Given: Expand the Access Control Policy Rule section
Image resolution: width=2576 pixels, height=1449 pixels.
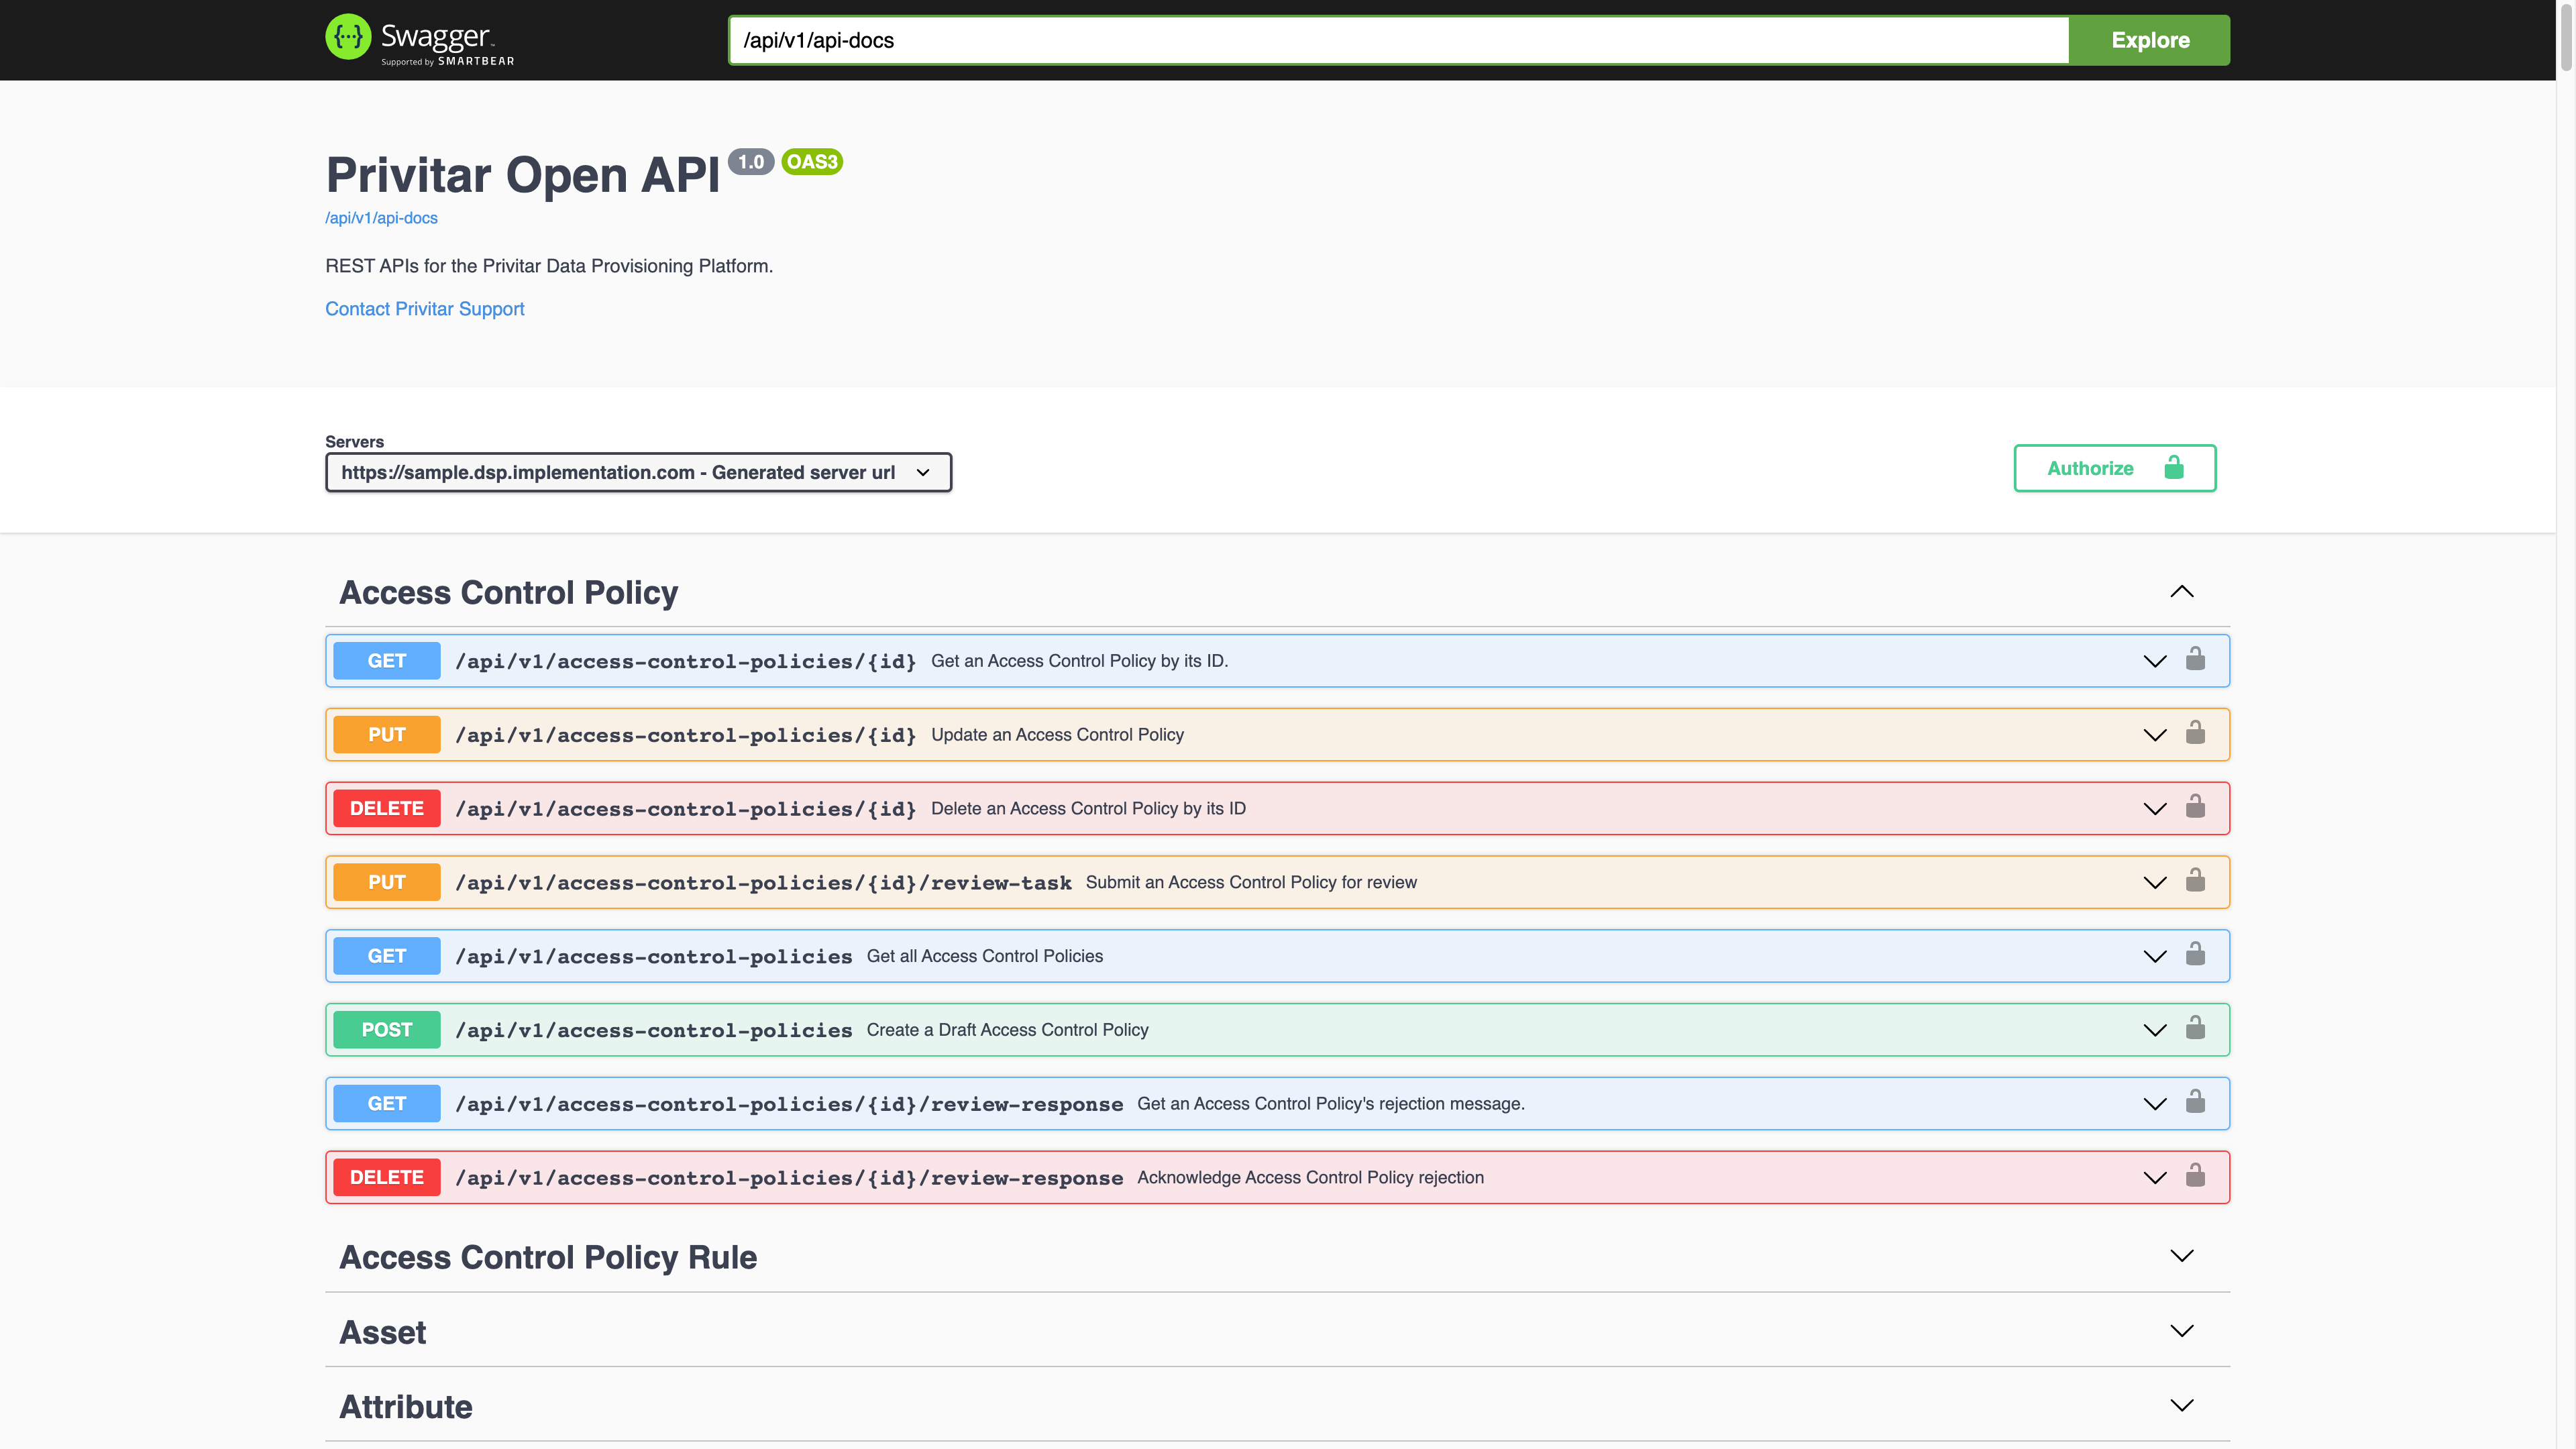Looking at the screenshot, I should coord(2182,1256).
